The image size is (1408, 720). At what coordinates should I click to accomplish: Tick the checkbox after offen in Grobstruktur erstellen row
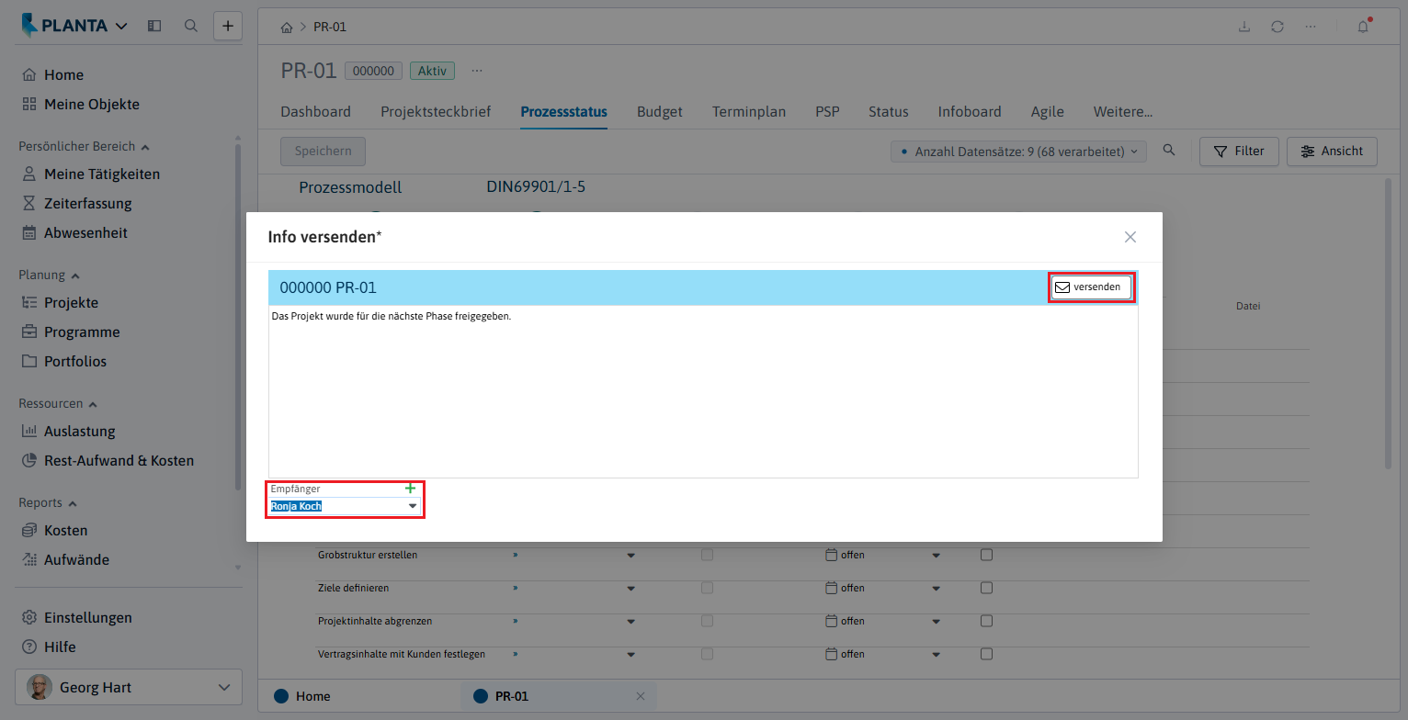986,555
